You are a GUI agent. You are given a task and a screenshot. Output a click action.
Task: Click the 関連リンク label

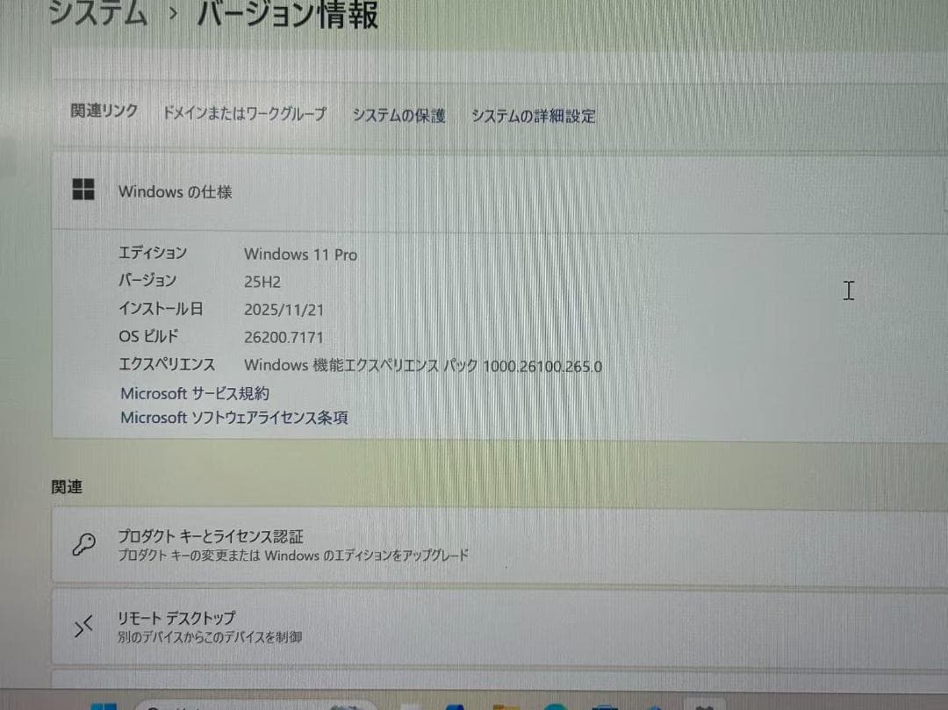[x=104, y=111]
